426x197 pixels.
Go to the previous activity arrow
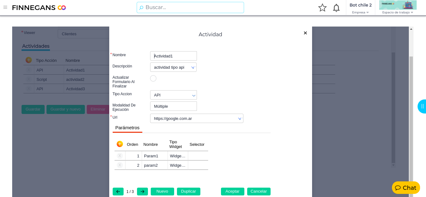[x=118, y=191]
